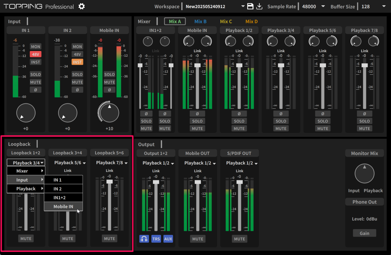This screenshot has width=391, height=255.
Task: Toggle Link on the Mobile OUT channel
Action: point(198,171)
